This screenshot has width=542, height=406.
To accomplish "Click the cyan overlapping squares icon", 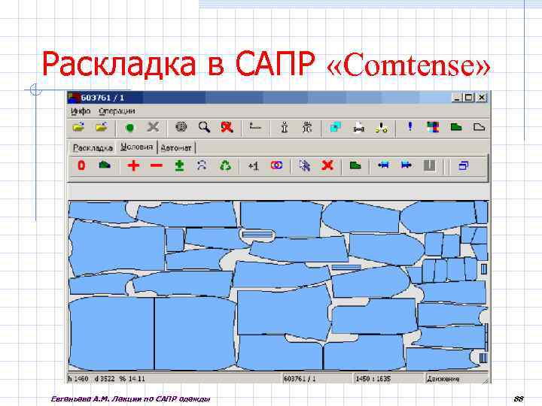I will coord(335,127).
